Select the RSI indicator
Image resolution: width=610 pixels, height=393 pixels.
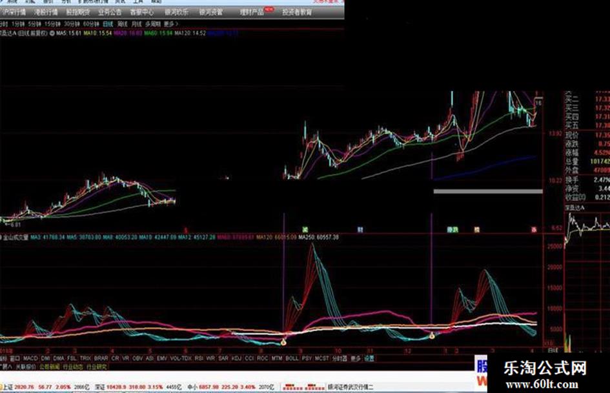(199, 358)
